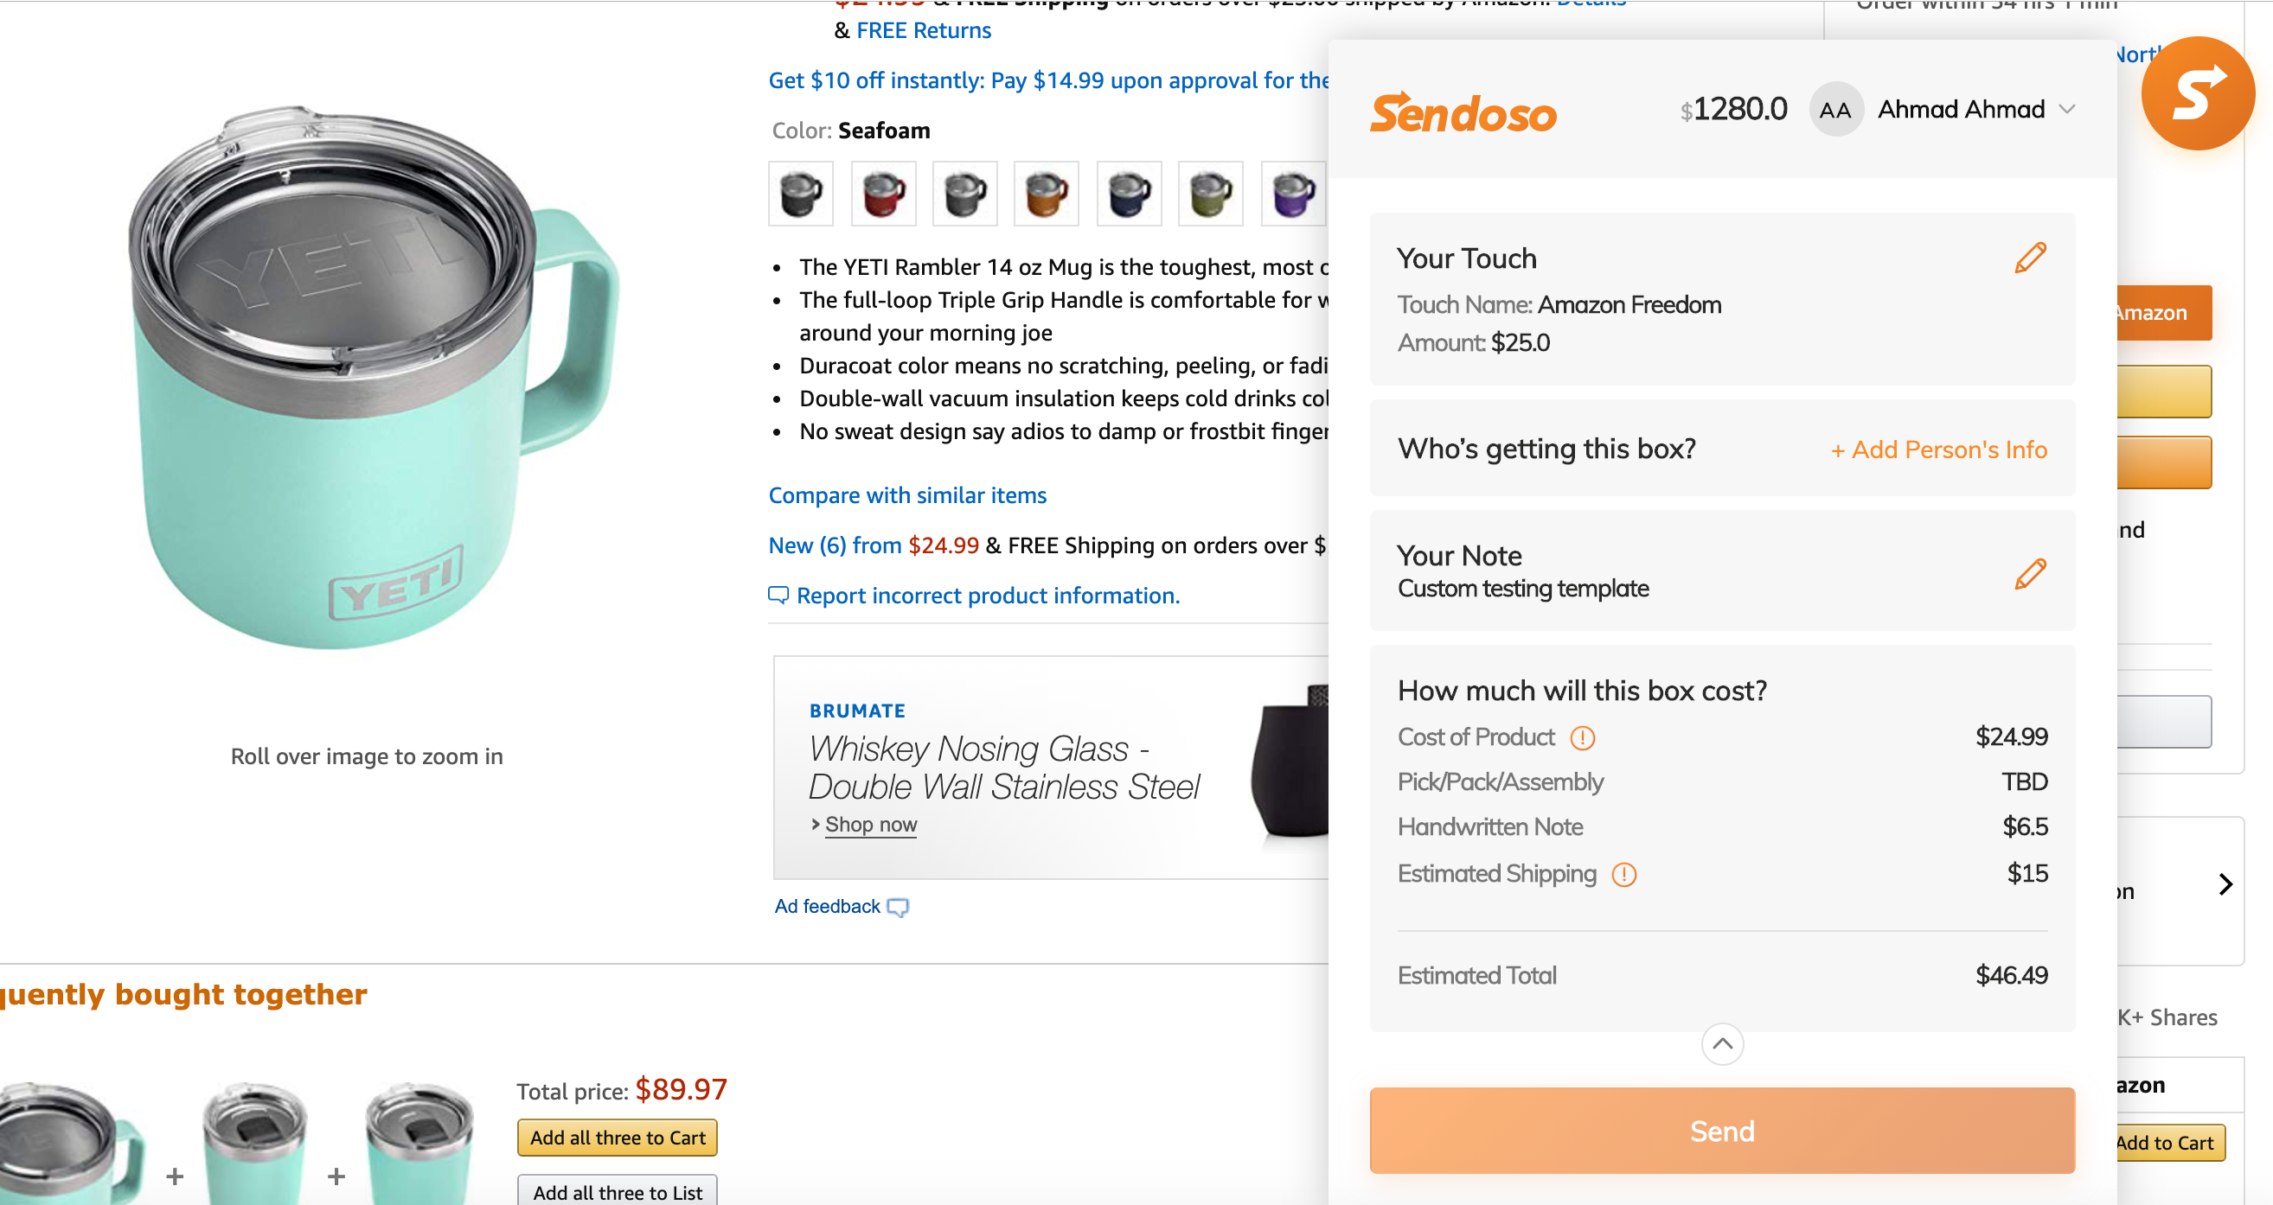2273x1205 pixels.
Task: Click the AA user avatar
Action: pyautogui.click(x=1834, y=111)
